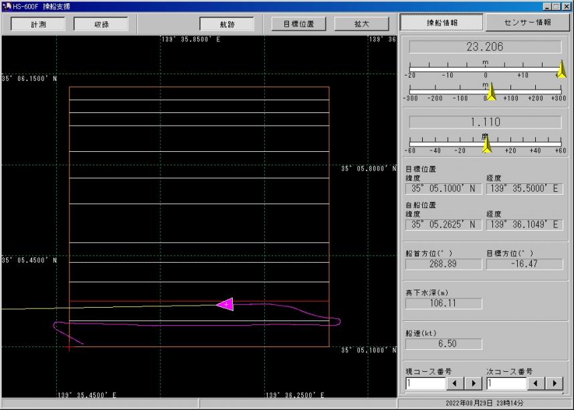Click the HS-600F app icon in title bar

[x=7, y=6]
